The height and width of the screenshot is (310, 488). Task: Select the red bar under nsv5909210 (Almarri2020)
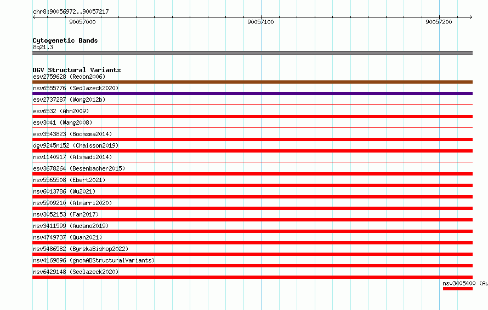tap(252, 208)
